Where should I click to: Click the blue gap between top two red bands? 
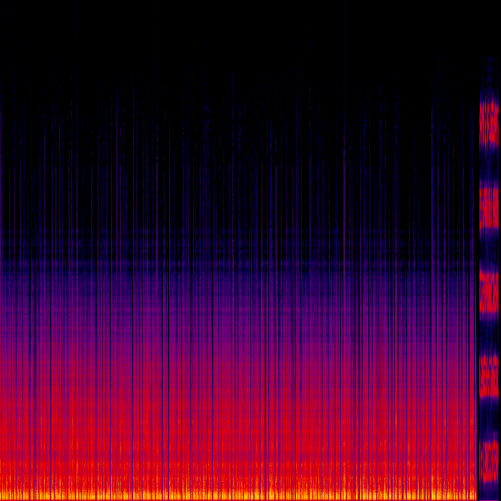coord(489,166)
